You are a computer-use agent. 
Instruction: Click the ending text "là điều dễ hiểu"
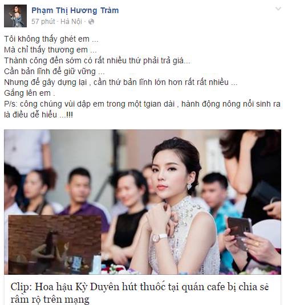coord(39,115)
